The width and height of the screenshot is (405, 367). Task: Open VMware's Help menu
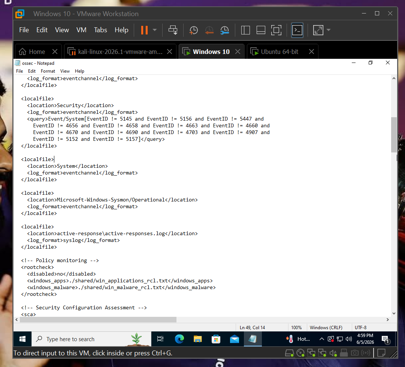[121, 30]
